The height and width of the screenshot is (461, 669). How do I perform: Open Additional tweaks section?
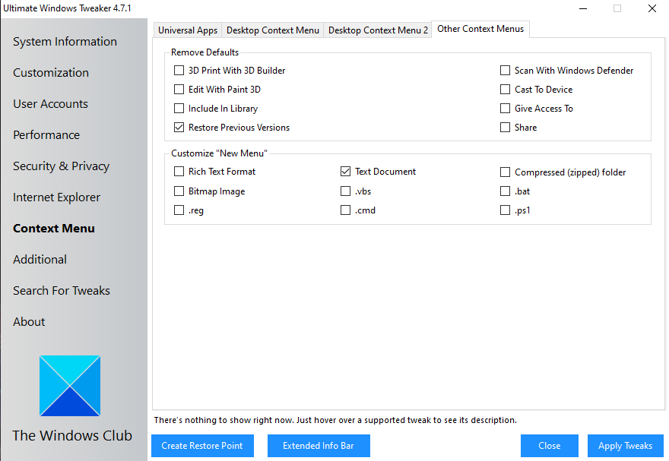(40, 260)
